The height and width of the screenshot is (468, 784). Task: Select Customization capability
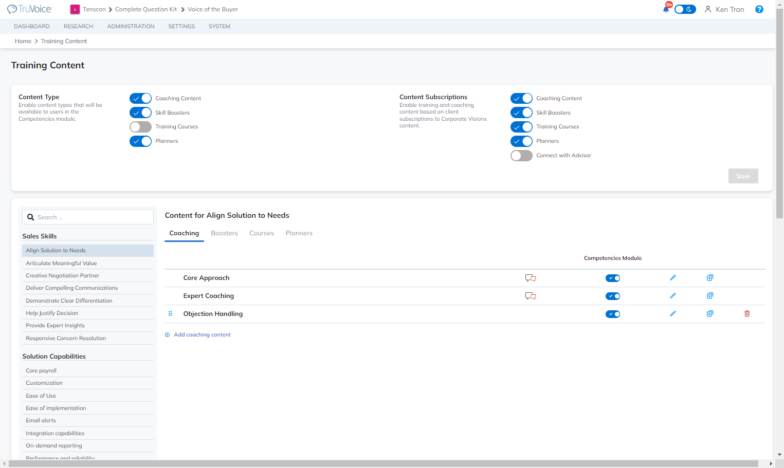point(88,383)
